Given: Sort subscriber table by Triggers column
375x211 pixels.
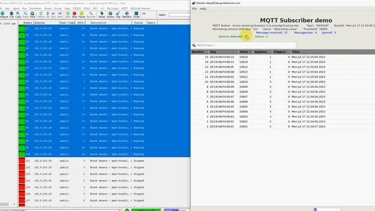Looking at the screenshot, I should pyautogui.click(x=281, y=52).
